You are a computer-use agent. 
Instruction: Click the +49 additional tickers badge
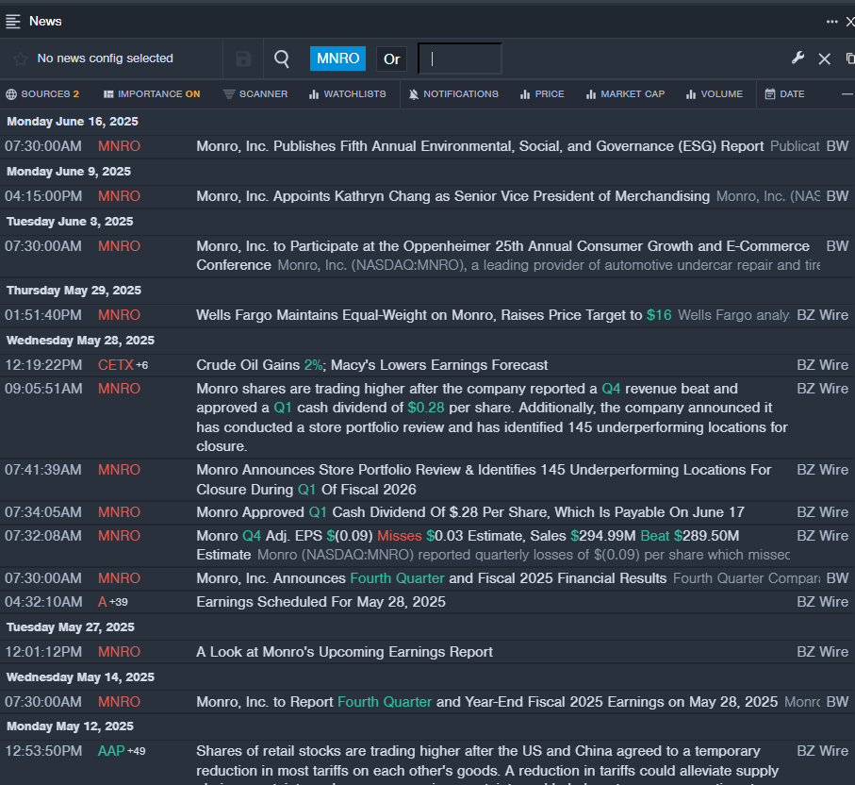point(137,751)
